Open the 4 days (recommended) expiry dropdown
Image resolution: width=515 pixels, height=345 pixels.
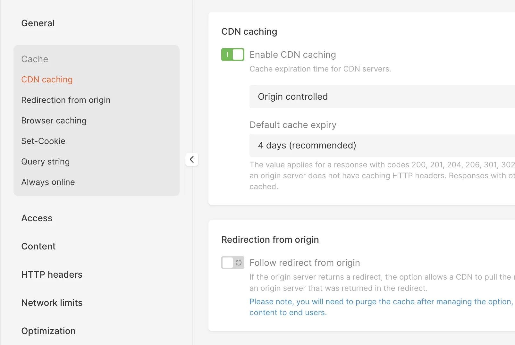(x=382, y=145)
